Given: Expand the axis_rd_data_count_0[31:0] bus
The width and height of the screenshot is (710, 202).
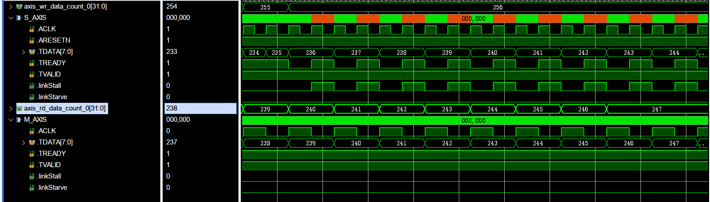Looking at the screenshot, I should pyautogui.click(x=11, y=109).
